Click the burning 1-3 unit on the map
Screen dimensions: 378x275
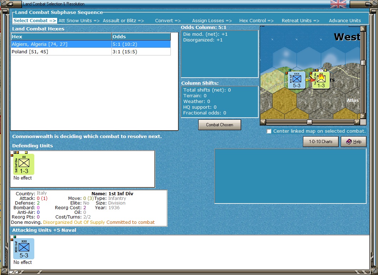[321, 80]
